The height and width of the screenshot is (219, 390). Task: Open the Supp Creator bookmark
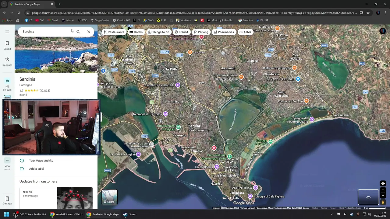pyautogui.click(x=100, y=20)
